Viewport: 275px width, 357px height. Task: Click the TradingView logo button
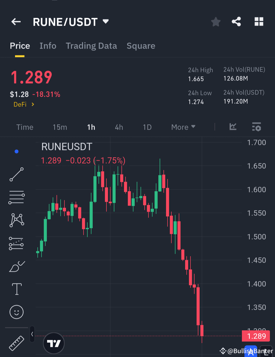click(54, 343)
